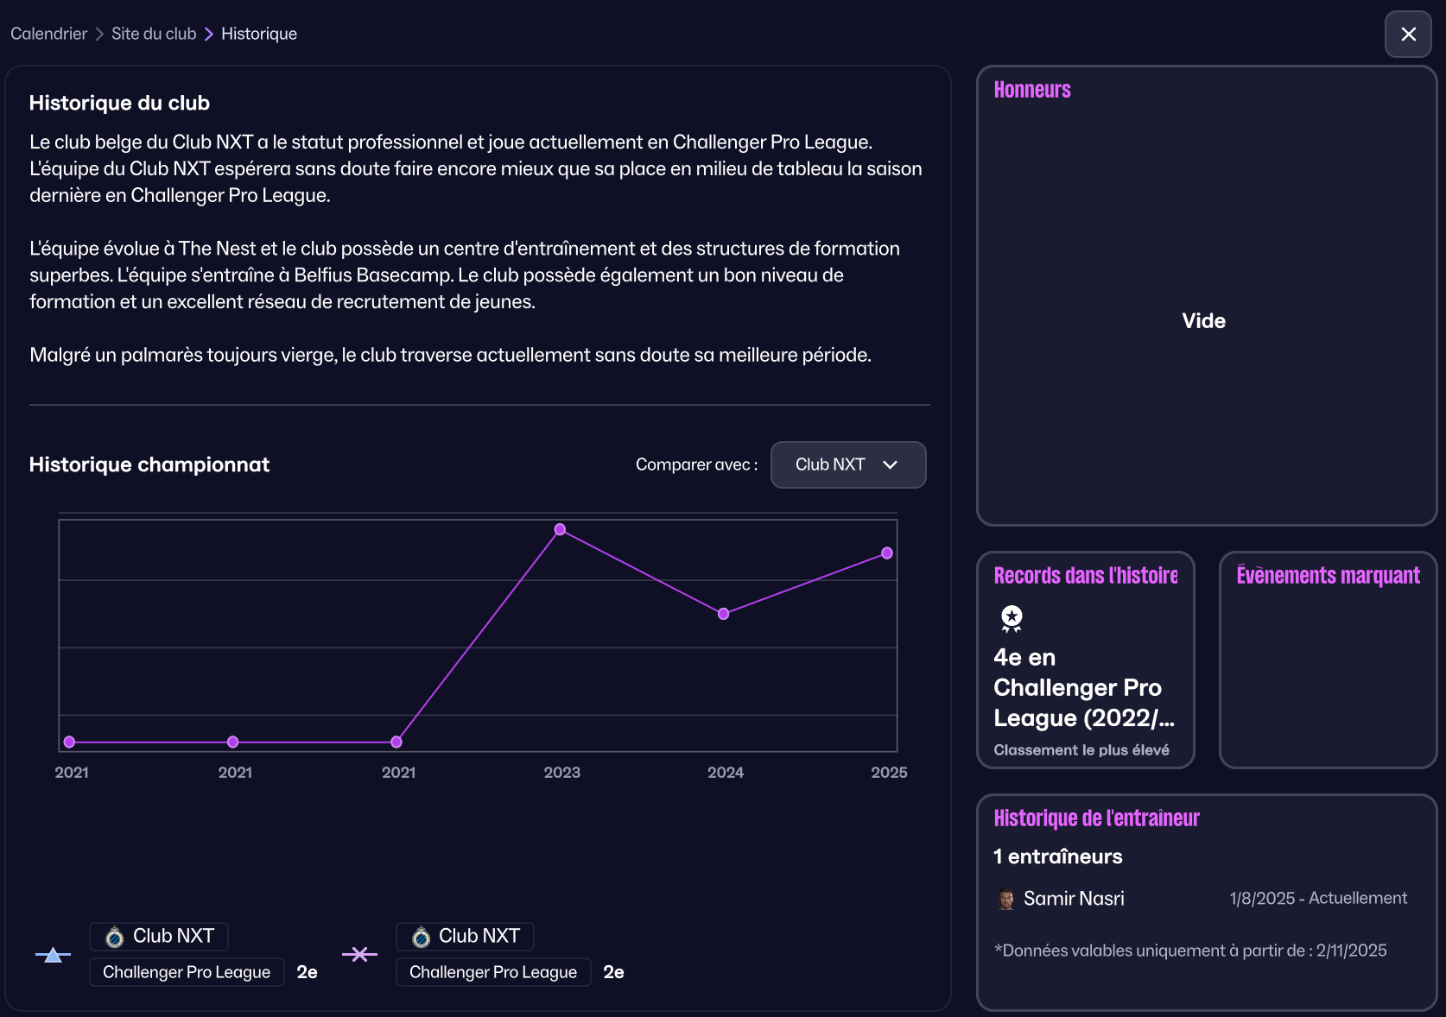Click the chevron arrow in Club NXT dropdown
The image size is (1446, 1017).
[x=890, y=464]
